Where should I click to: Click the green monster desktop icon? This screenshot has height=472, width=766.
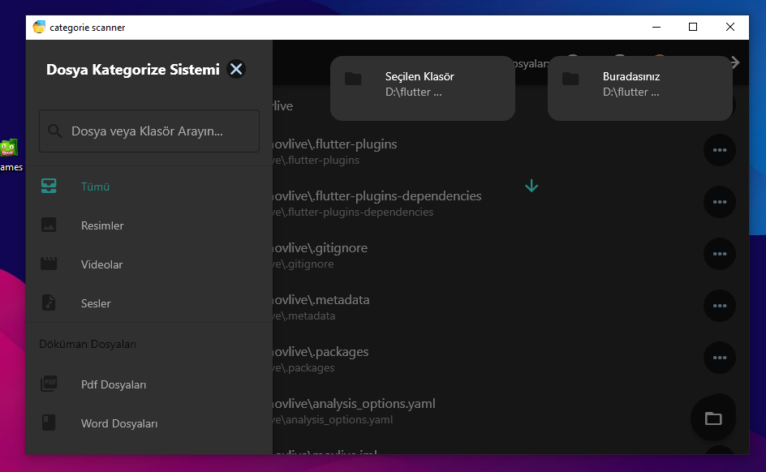tap(9, 148)
